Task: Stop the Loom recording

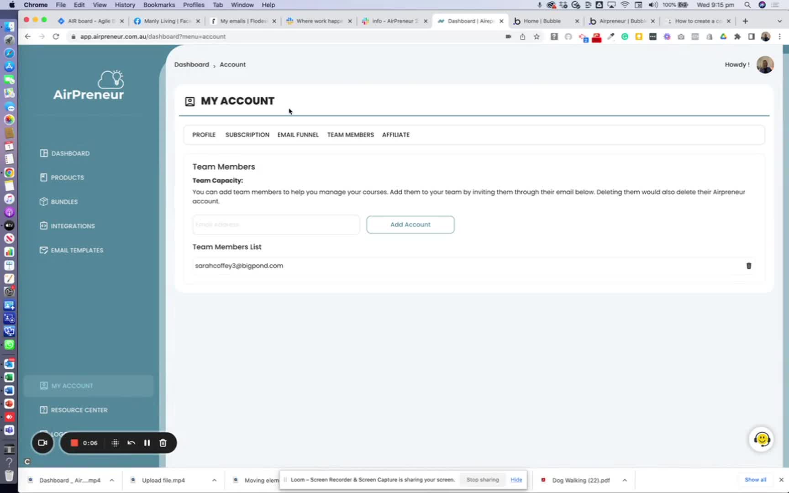Action: pos(74,443)
